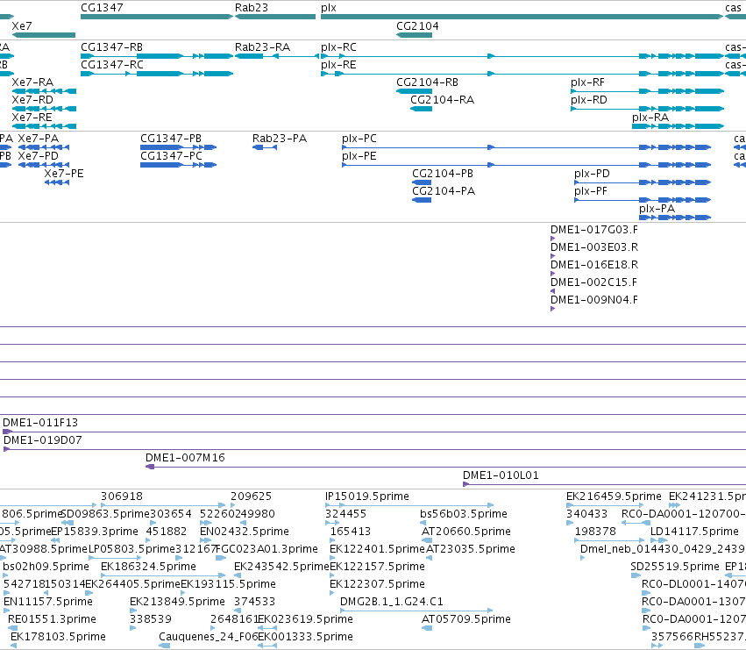
Task: Select transcript Rab23-RA
Action: [277, 56]
